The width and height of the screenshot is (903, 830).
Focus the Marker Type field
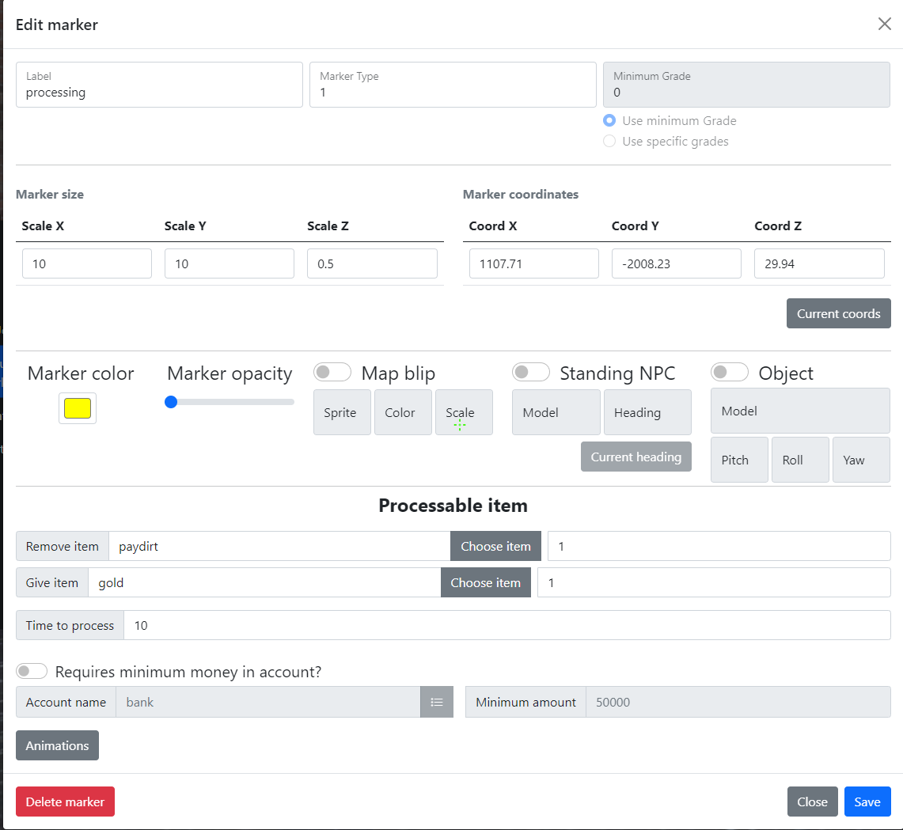tap(453, 85)
